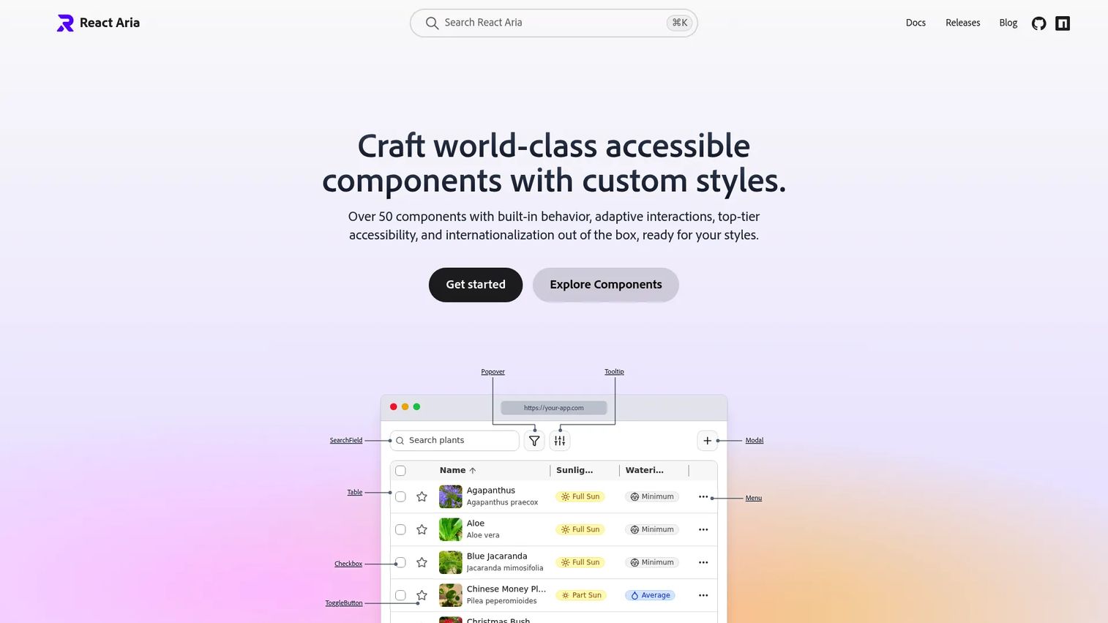Open the Table annotation link

[x=355, y=493]
